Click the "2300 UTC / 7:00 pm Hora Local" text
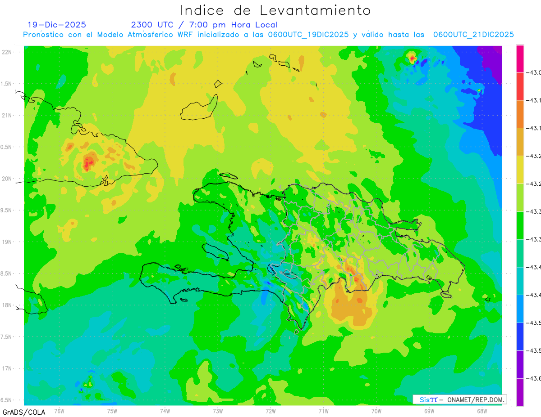 pos(204,25)
